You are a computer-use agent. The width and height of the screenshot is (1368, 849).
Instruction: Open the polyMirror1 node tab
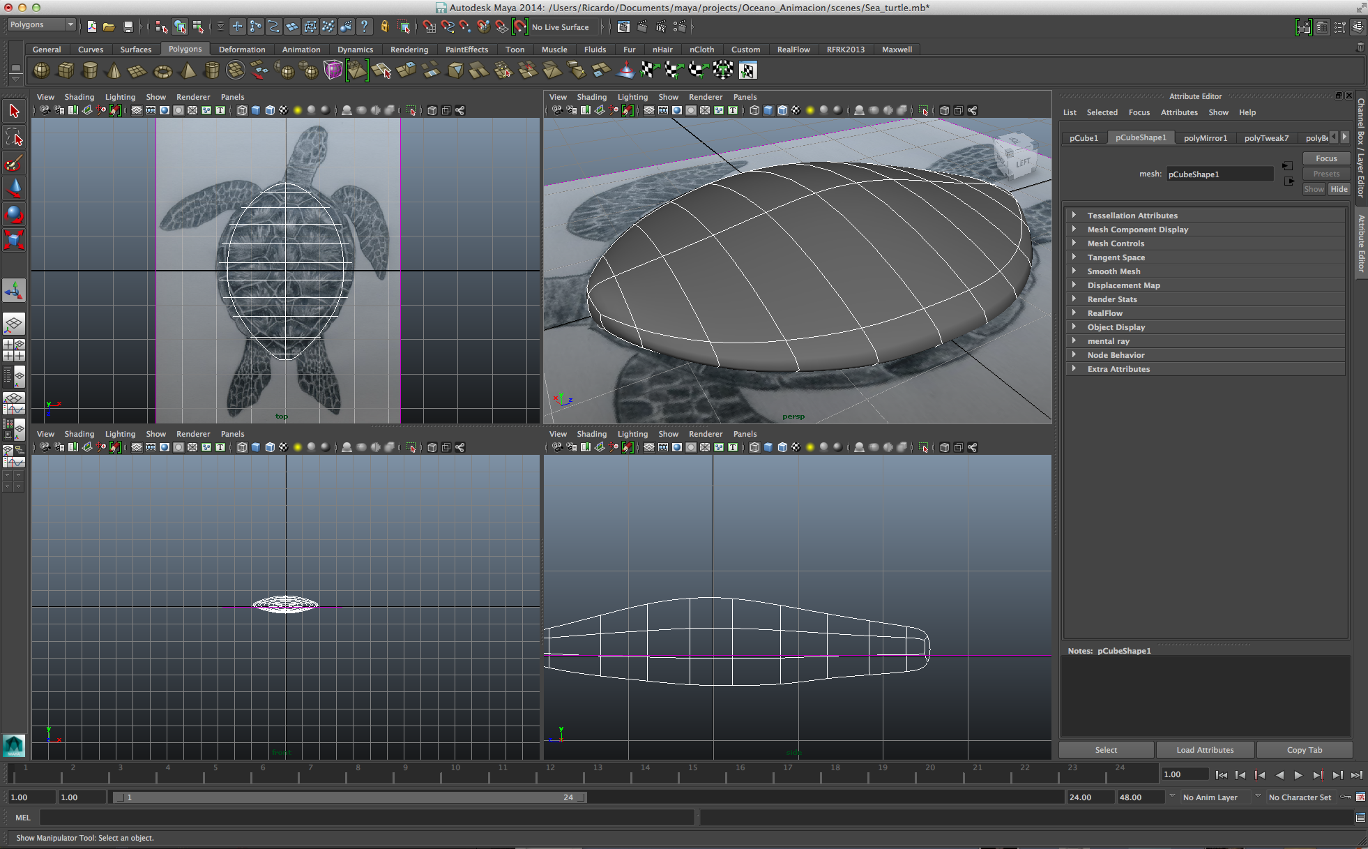coord(1205,138)
